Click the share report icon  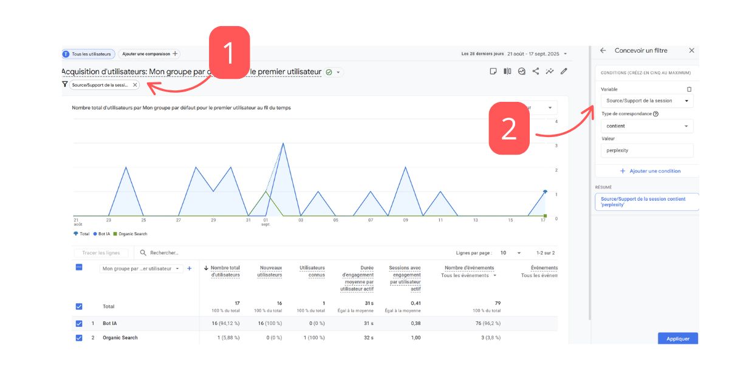536,72
